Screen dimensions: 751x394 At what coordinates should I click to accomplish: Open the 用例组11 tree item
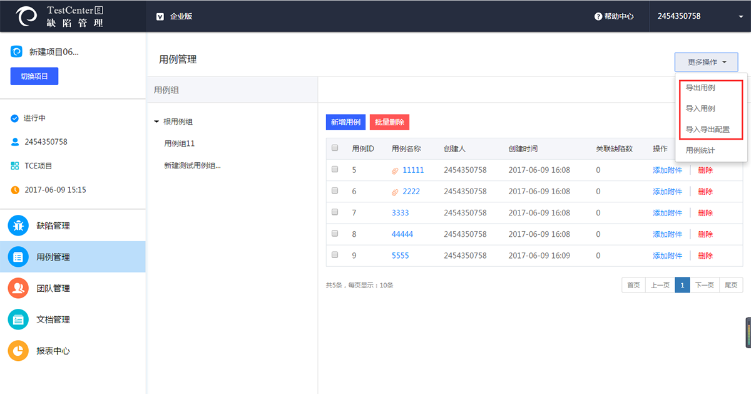tap(180, 143)
